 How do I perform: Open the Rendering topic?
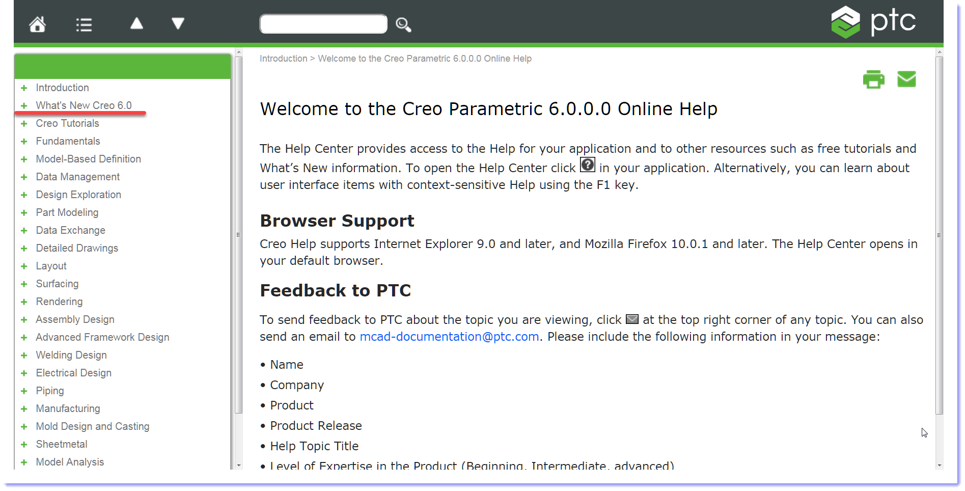click(x=59, y=302)
